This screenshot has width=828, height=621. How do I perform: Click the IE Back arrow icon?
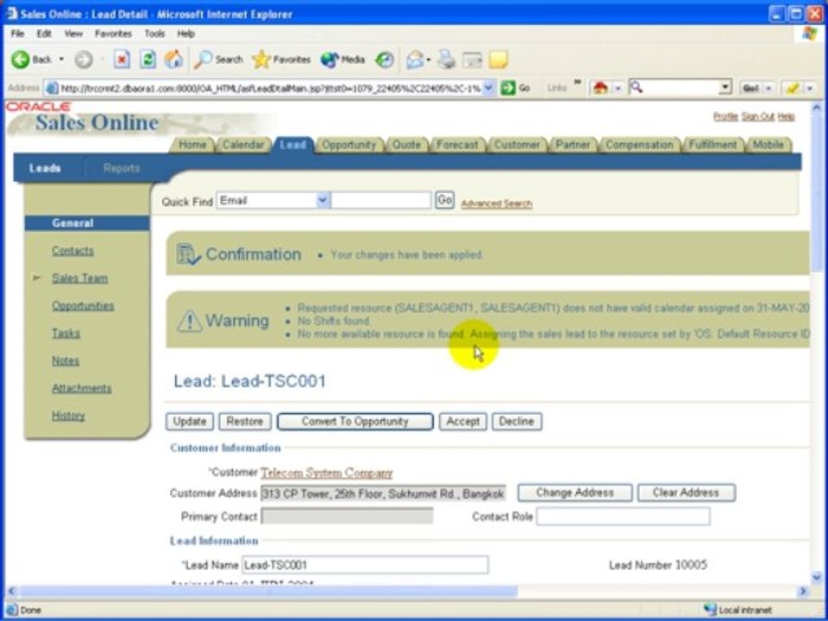20,60
